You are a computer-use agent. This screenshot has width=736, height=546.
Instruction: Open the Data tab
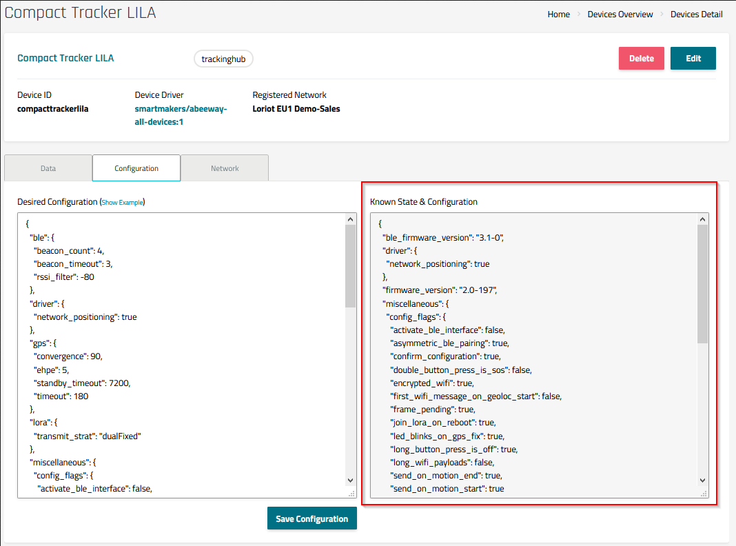[x=48, y=168]
